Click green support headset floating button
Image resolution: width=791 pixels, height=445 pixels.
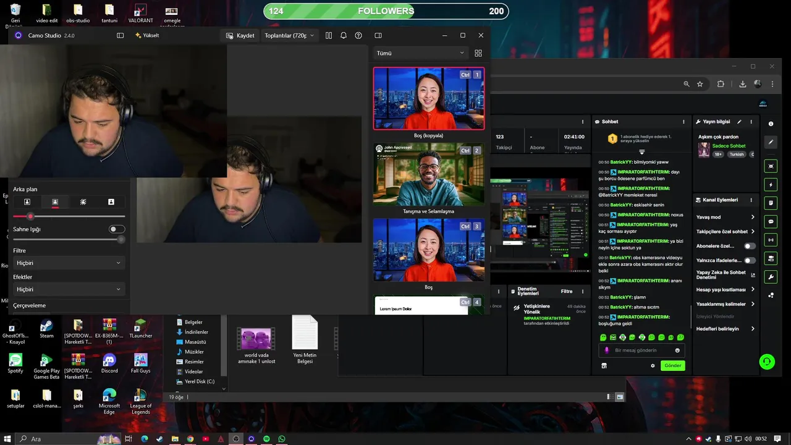coord(767,362)
